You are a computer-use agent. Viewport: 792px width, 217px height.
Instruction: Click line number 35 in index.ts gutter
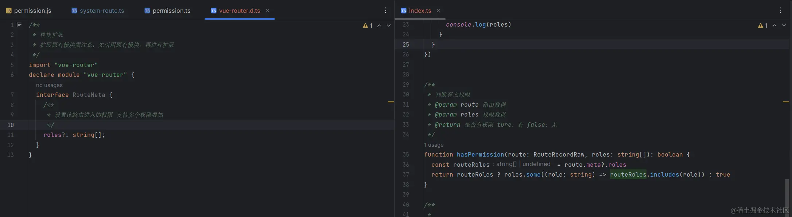point(405,155)
